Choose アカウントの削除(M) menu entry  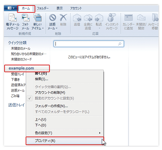click(50, 93)
